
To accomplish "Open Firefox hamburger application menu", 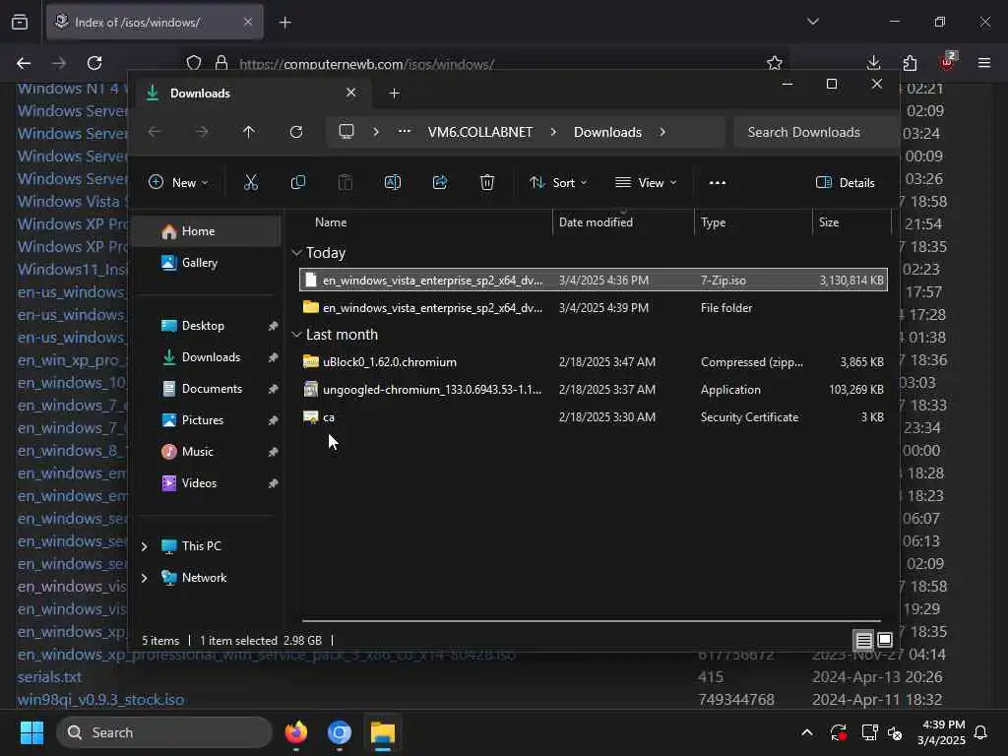I will tap(984, 63).
